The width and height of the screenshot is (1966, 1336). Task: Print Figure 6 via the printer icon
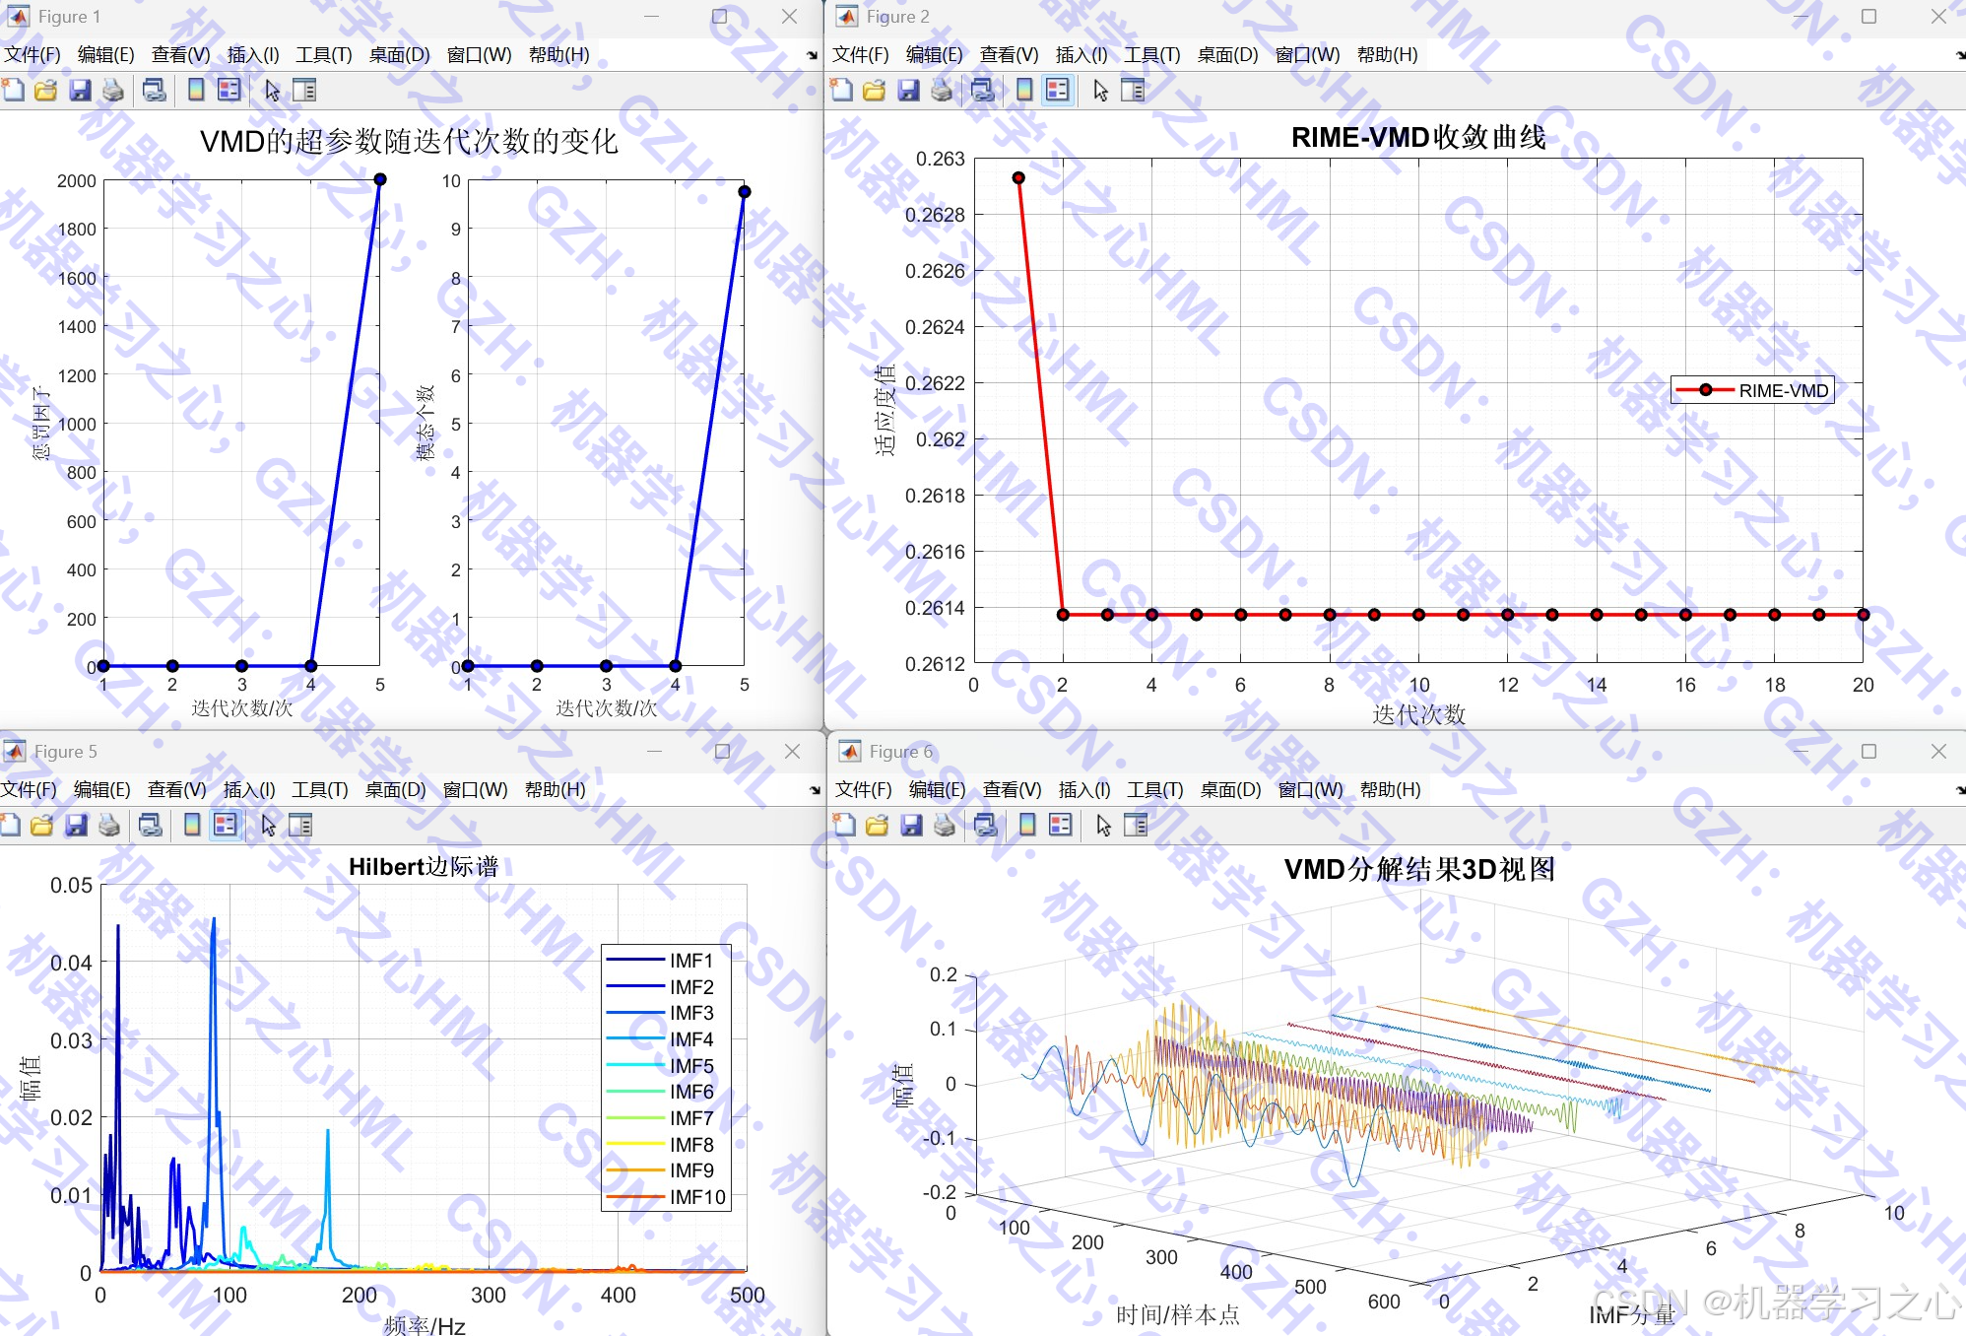(945, 826)
